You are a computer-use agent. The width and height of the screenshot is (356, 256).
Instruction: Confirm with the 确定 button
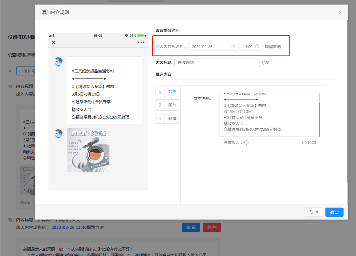(x=334, y=212)
